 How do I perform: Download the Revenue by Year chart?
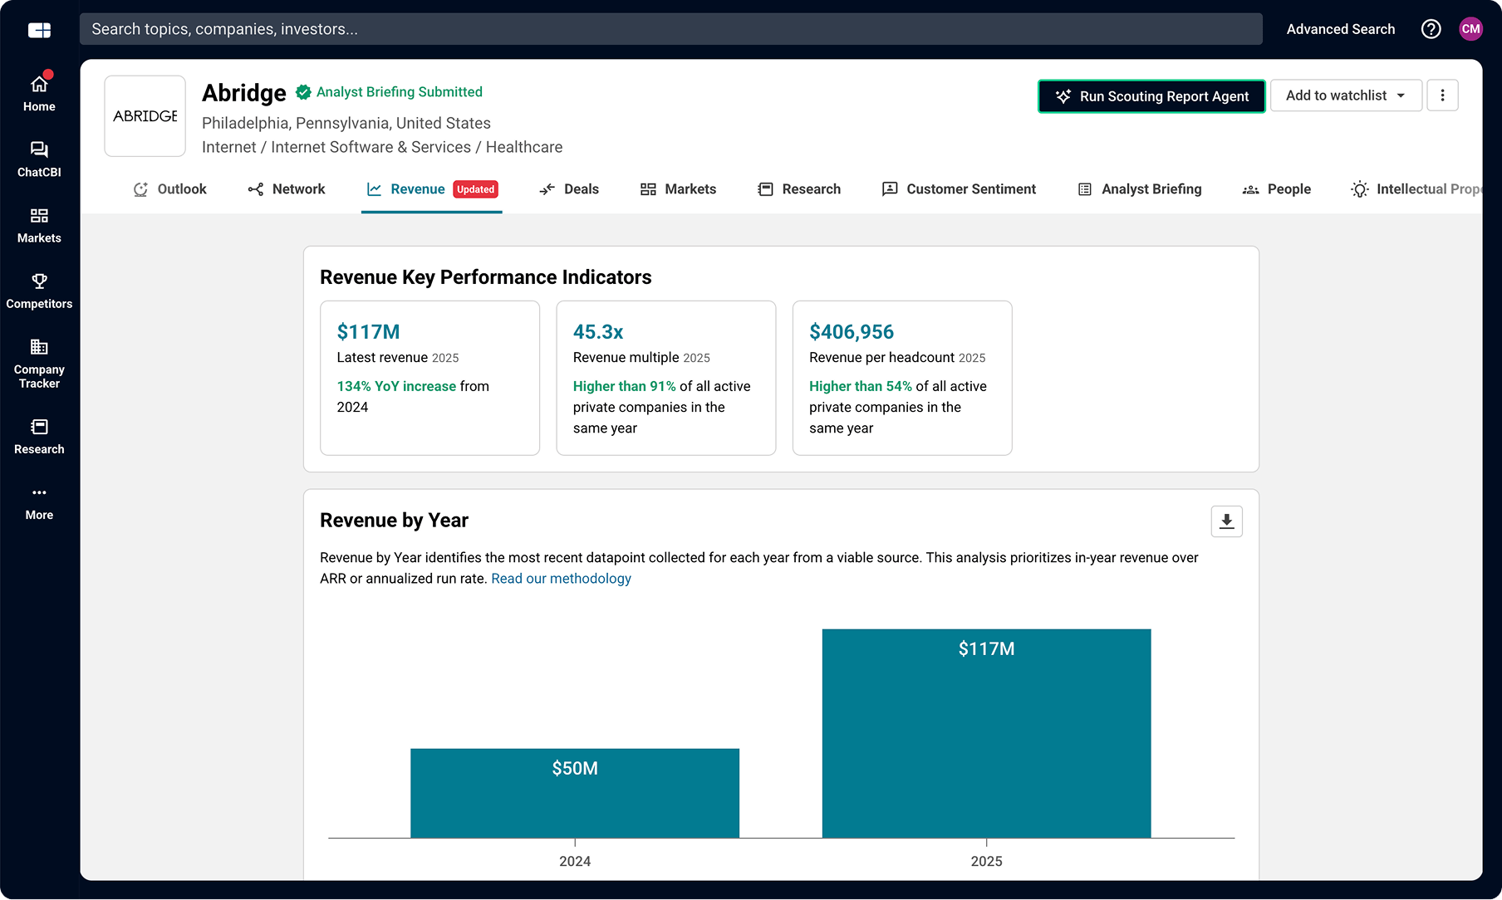click(x=1226, y=521)
